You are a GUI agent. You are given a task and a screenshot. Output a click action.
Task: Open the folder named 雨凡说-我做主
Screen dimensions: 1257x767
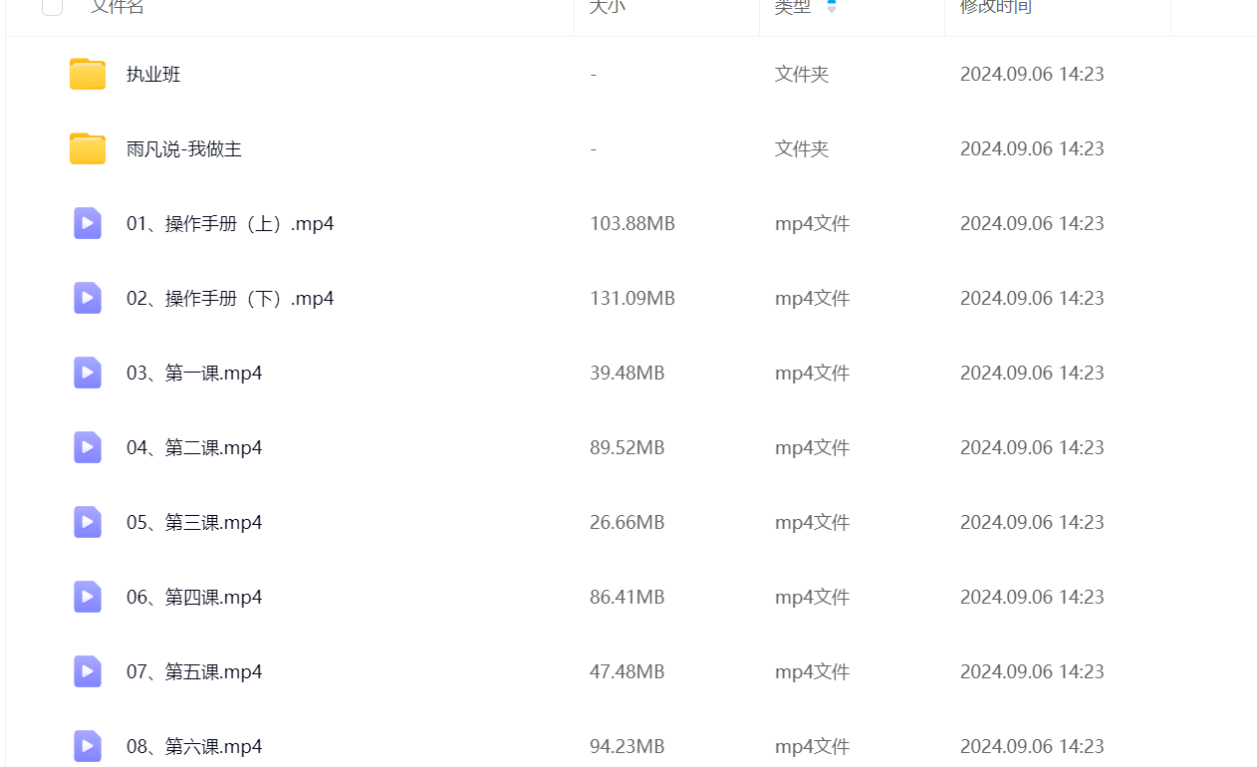coord(184,149)
